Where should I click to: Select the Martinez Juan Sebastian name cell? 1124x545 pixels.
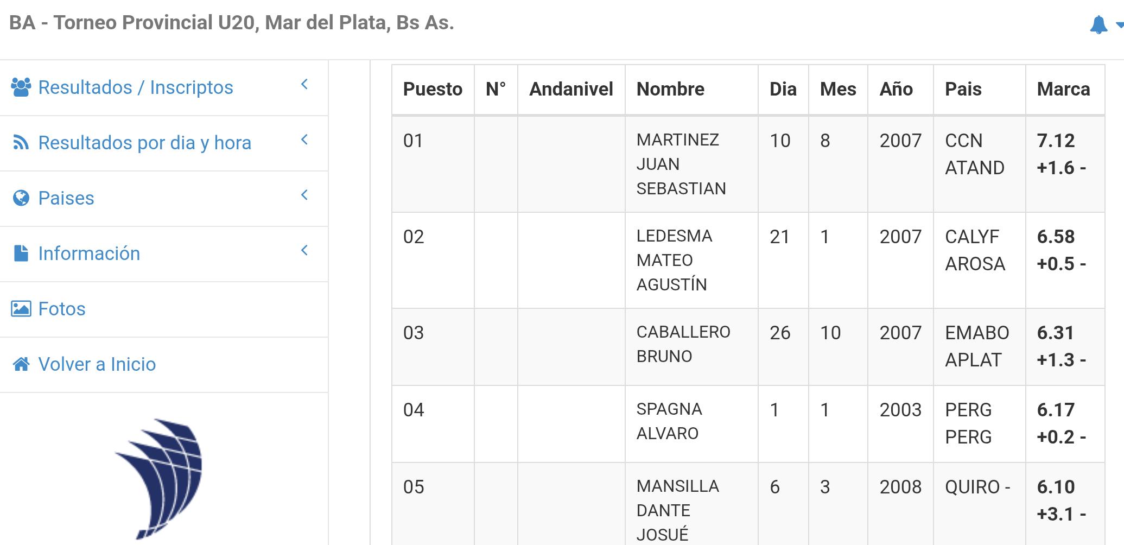tap(681, 164)
